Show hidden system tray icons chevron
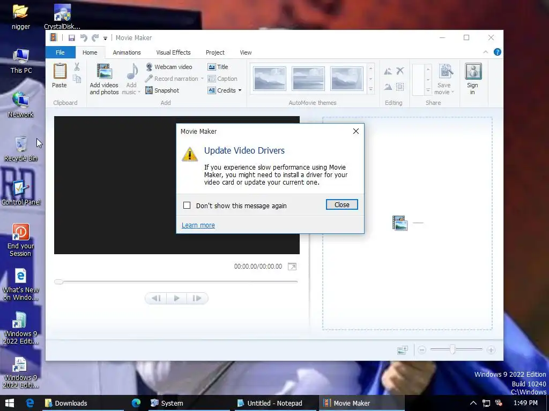The width and height of the screenshot is (549, 411). pyautogui.click(x=473, y=403)
